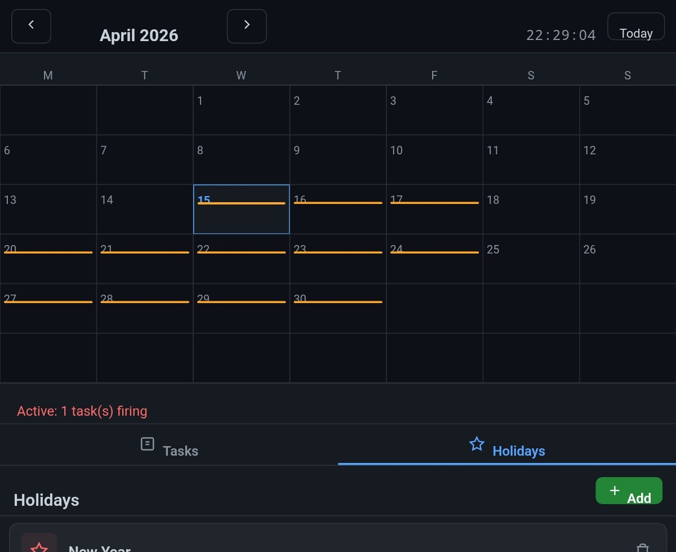The image size is (676, 552).
Task: Select April 5 in the calendar
Action: pos(628,110)
